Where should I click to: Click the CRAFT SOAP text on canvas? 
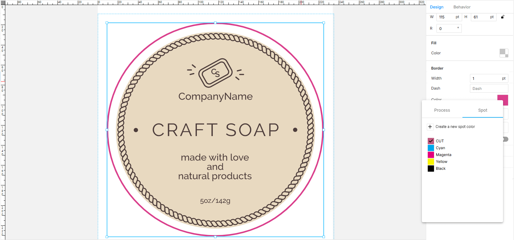[216, 130]
